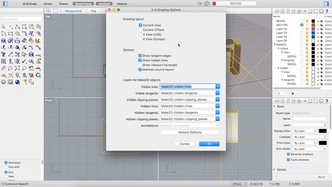Select the arrow selection tool
The height and width of the screenshot is (187, 332).
(x=4, y=26)
